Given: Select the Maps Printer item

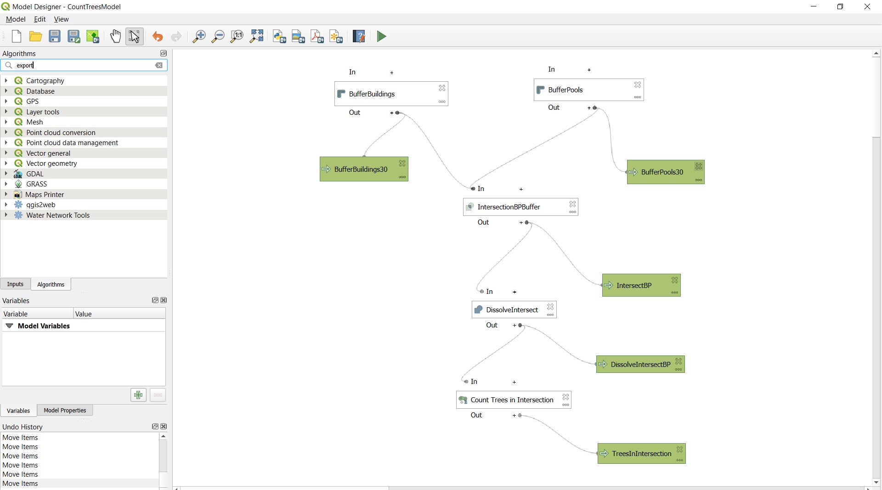Looking at the screenshot, I should point(45,194).
